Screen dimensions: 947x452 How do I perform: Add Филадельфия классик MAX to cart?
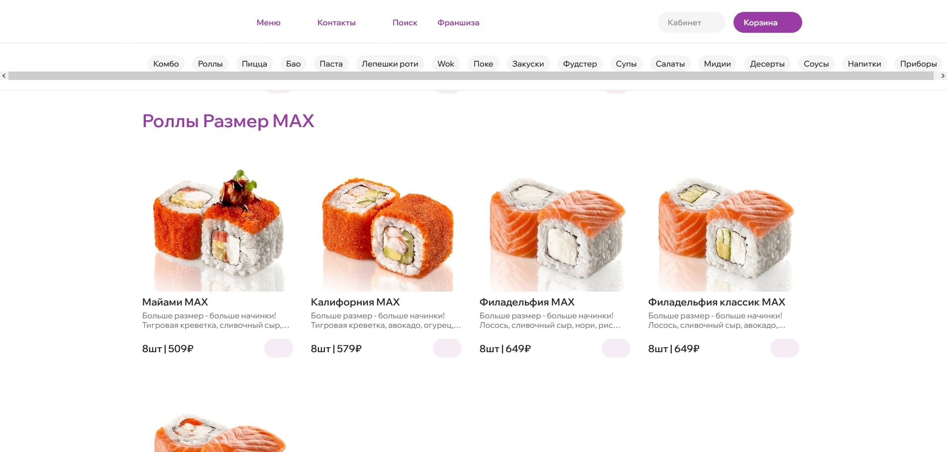coord(784,348)
